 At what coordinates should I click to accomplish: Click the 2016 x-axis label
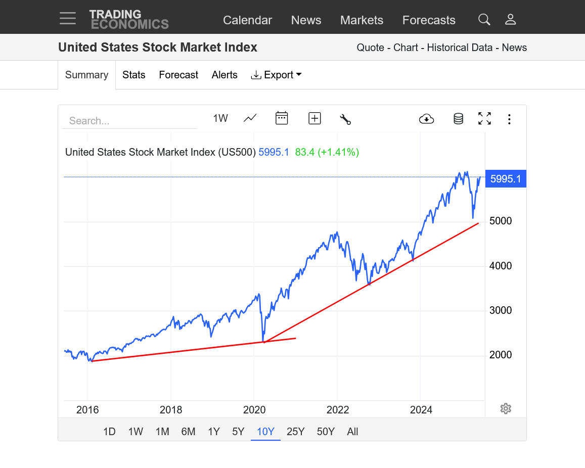[x=87, y=410]
